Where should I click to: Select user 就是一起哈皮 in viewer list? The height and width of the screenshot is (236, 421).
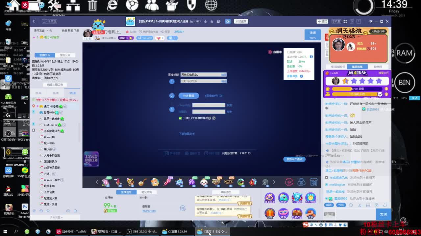pyautogui.click(x=52, y=119)
